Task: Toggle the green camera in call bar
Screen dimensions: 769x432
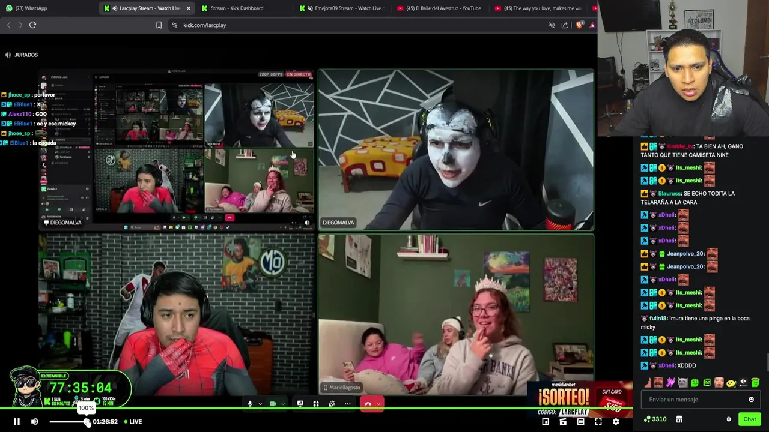Action: pyautogui.click(x=273, y=404)
